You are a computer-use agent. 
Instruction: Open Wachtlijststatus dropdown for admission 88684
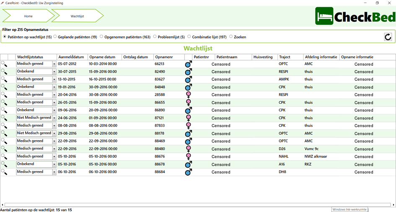click(54, 172)
